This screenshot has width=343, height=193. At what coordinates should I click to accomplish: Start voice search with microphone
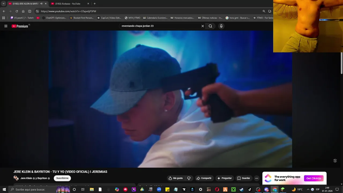(x=221, y=26)
